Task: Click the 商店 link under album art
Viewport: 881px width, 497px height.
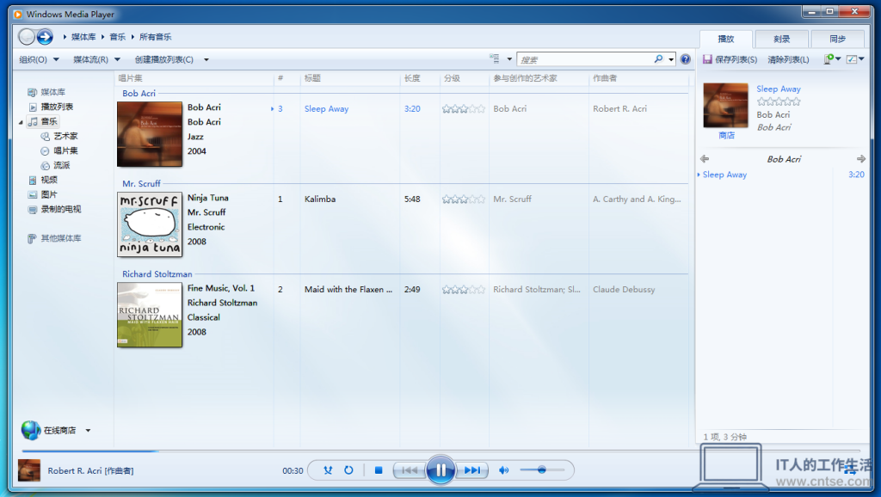Action: 726,135
